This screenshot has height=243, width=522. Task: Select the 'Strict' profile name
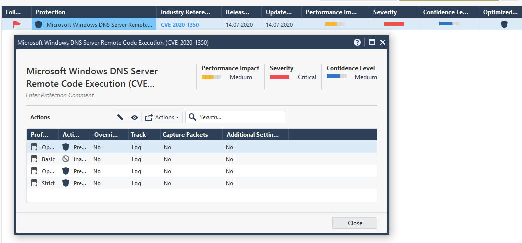click(x=48, y=183)
